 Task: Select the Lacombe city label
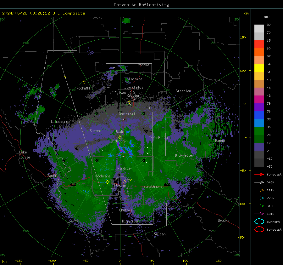pyautogui.click(x=136, y=79)
